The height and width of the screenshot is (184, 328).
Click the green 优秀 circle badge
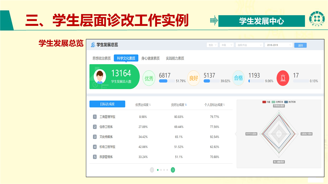pos(149,78)
